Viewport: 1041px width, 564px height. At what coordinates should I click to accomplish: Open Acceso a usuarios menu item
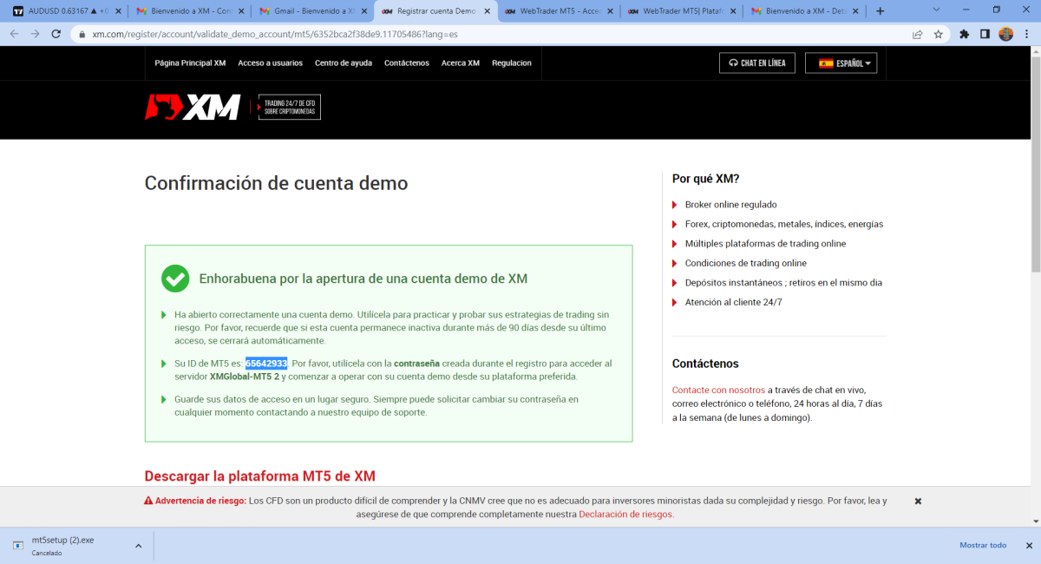click(x=271, y=63)
